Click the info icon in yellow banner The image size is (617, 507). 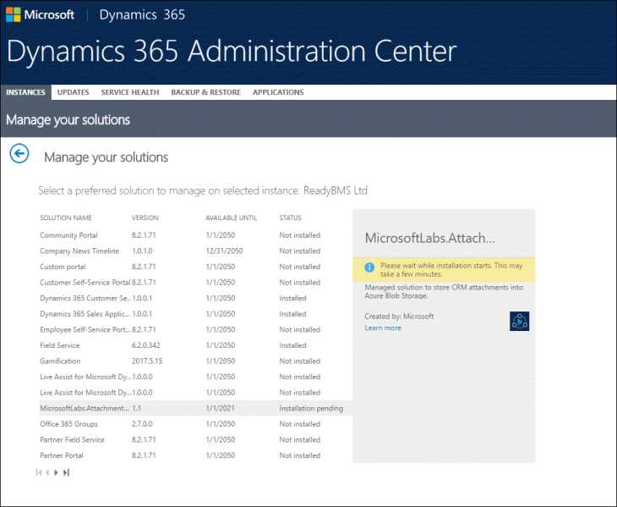[x=369, y=267]
